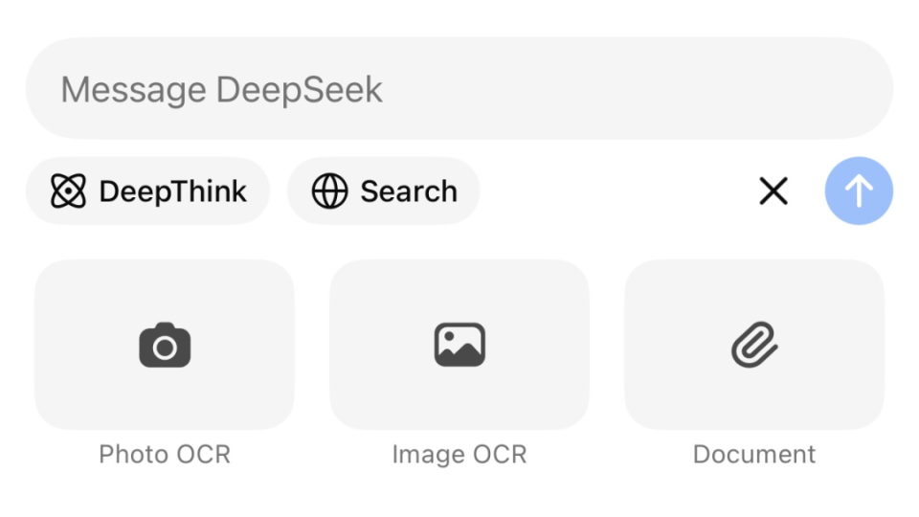This screenshot has width=919, height=517.
Task: Tap the picture icon for Image OCR
Action: (x=459, y=345)
